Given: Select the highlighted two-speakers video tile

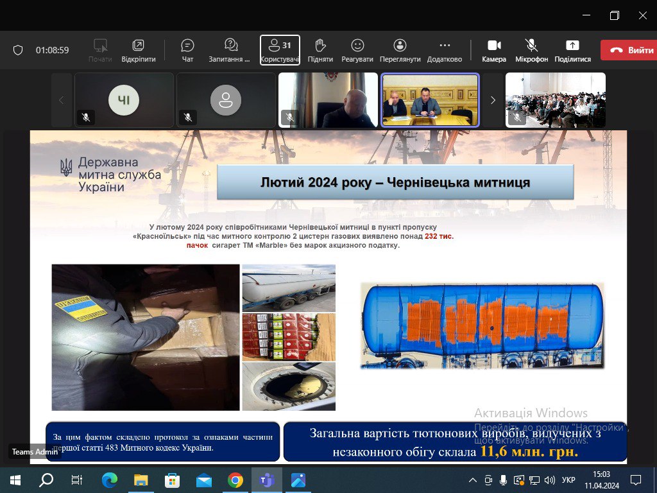Looking at the screenshot, I should coord(430,100).
